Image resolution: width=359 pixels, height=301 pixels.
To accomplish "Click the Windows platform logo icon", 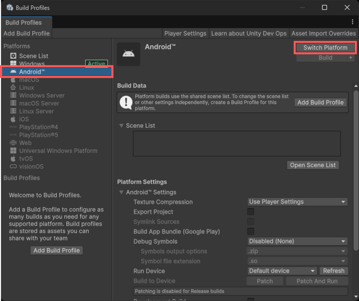I will point(13,64).
